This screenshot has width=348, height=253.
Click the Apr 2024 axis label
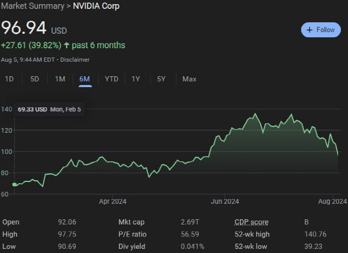(x=113, y=201)
